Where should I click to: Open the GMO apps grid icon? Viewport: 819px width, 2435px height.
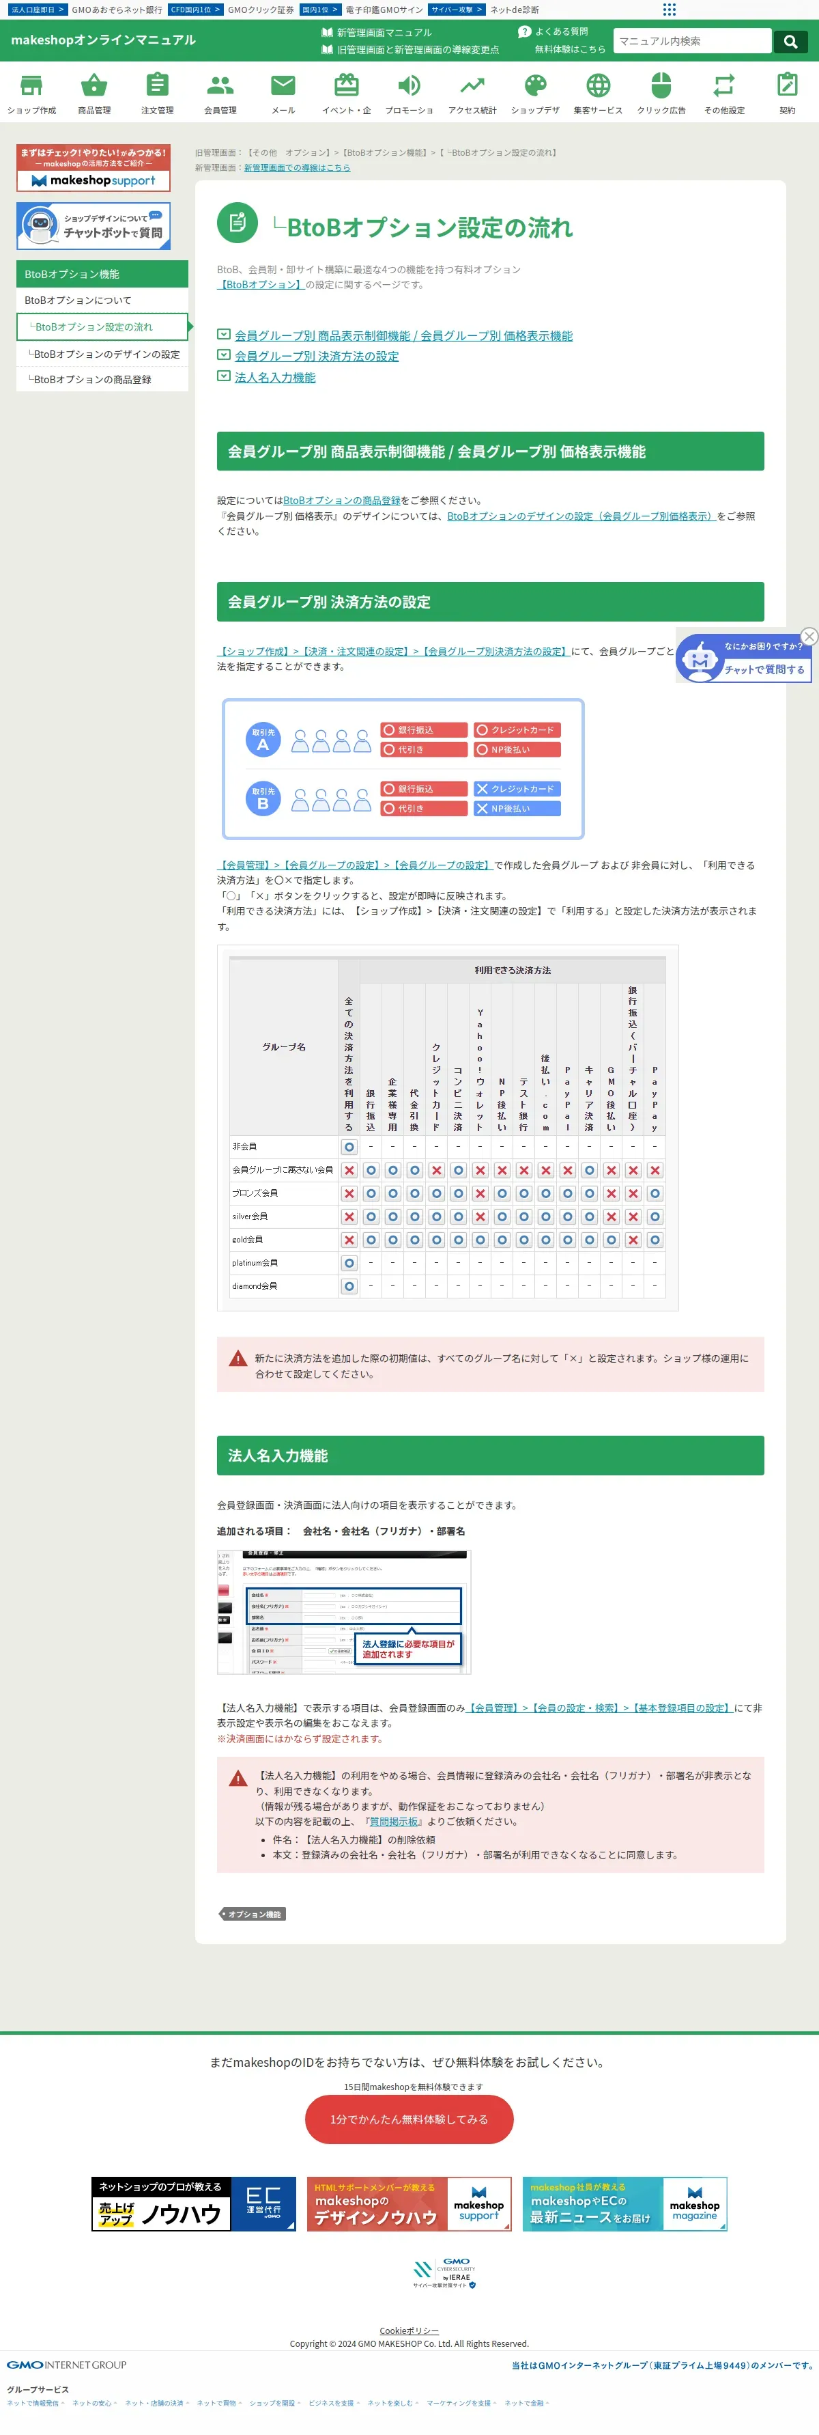click(x=669, y=10)
